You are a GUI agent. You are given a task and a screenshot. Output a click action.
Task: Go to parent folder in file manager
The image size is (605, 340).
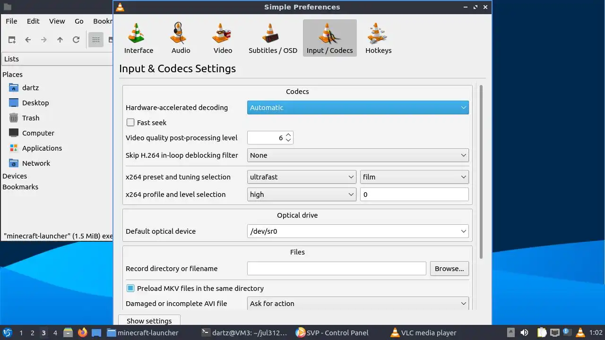(60, 40)
